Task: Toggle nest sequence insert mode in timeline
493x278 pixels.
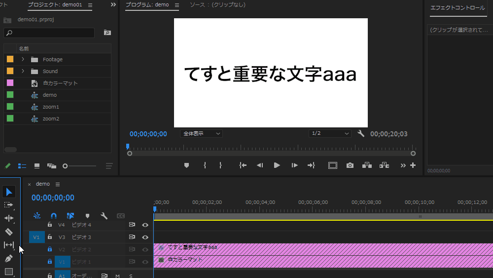Action: (37, 216)
